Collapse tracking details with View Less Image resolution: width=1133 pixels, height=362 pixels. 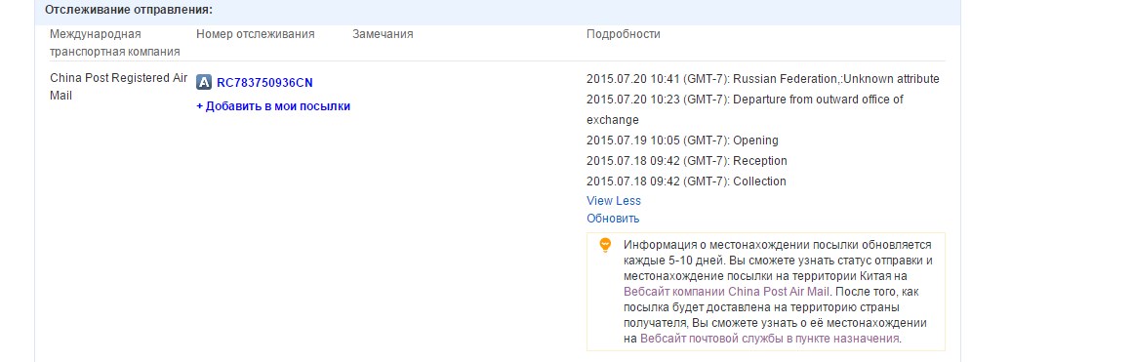point(614,201)
